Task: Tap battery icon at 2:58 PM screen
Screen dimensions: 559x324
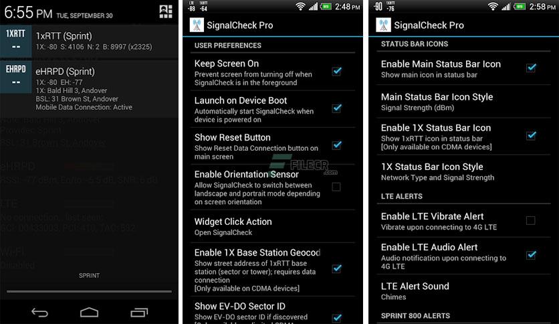Action: point(520,7)
